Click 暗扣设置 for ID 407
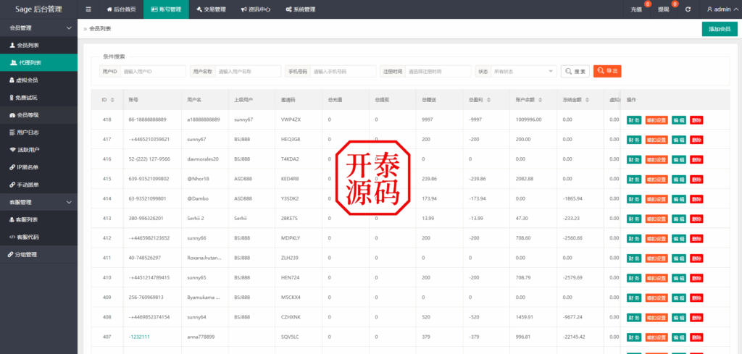The height and width of the screenshot is (354, 742). [x=656, y=337]
